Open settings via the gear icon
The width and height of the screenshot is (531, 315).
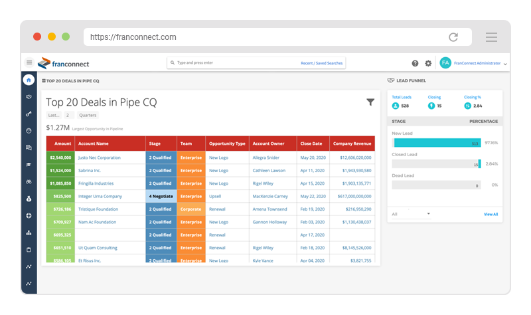click(x=428, y=63)
